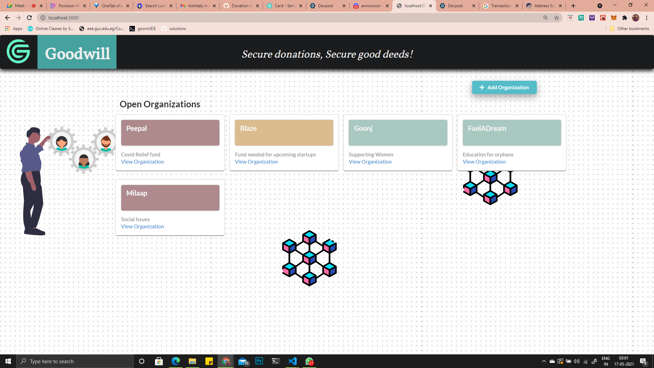
Task: Switch to the Transaction tab
Action: [500, 6]
